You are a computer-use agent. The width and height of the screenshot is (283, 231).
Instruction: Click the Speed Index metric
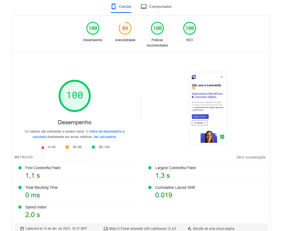36,207
